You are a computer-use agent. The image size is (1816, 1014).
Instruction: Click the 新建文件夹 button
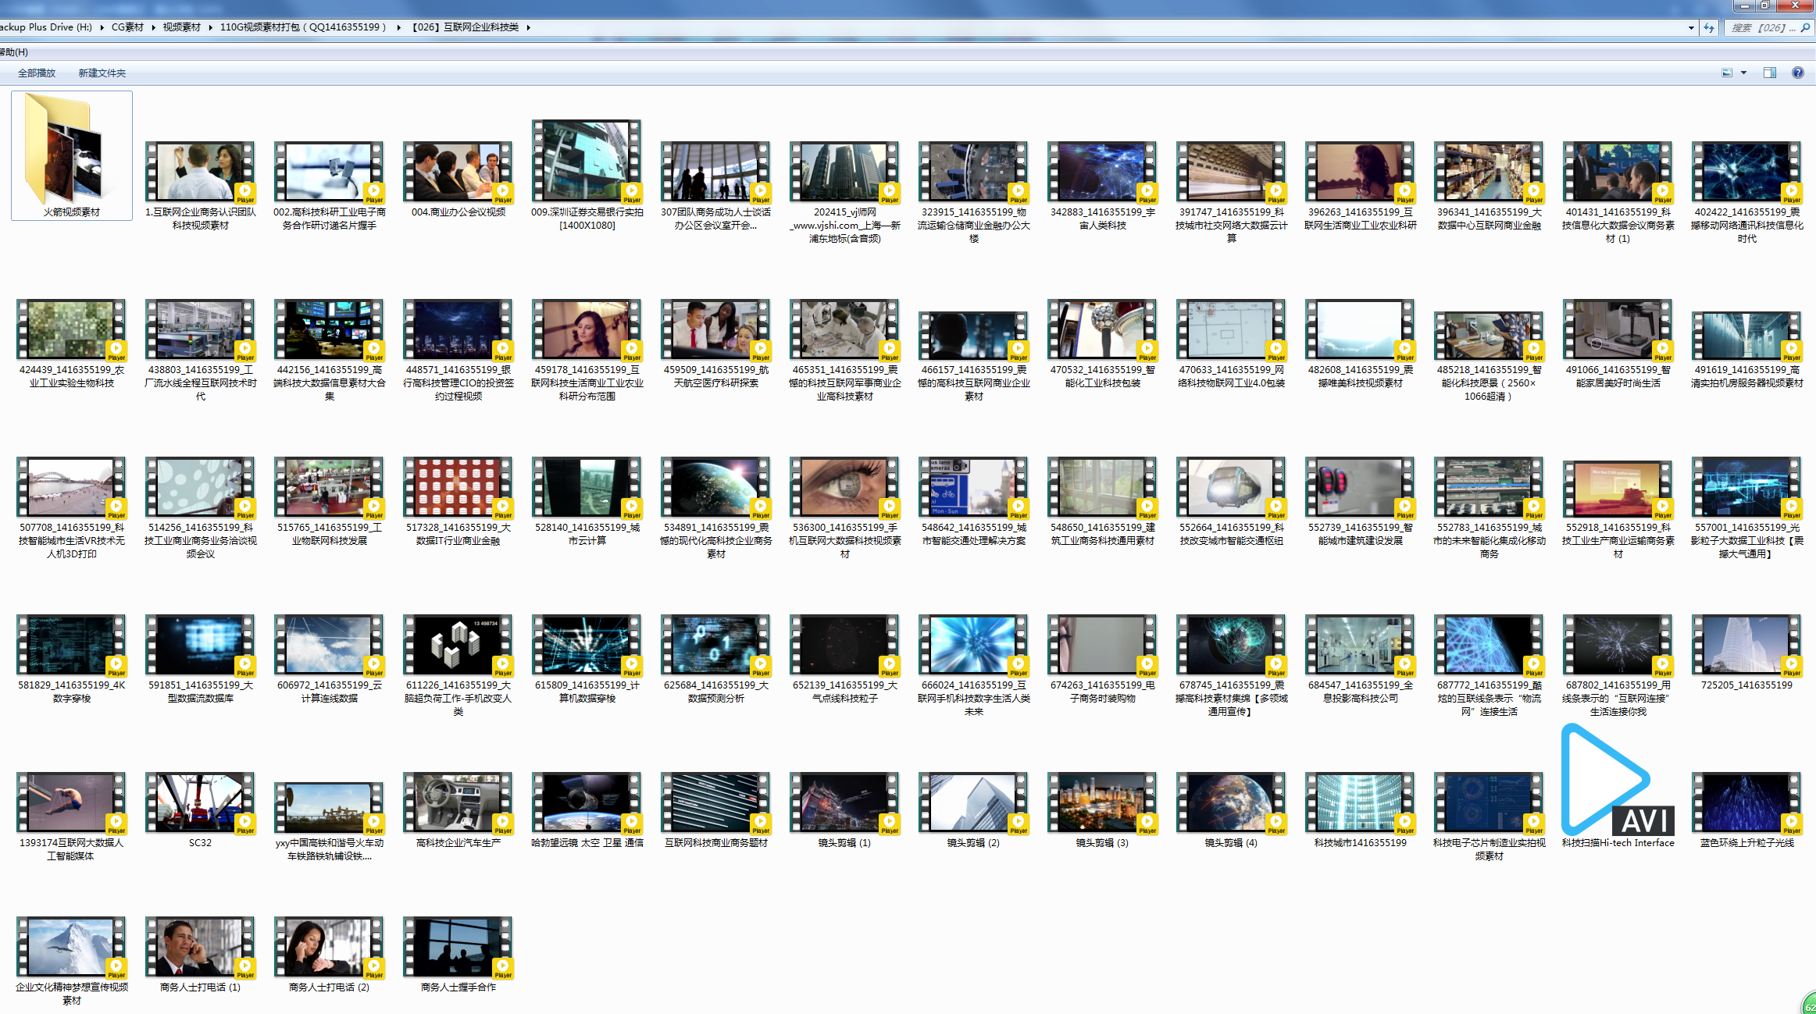pyautogui.click(x=102, y=73)
